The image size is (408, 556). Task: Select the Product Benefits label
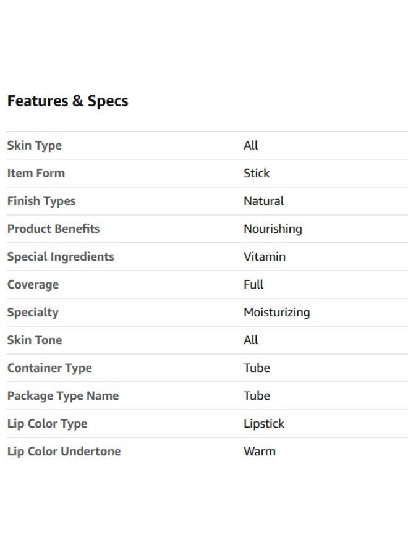pos(54,229)
